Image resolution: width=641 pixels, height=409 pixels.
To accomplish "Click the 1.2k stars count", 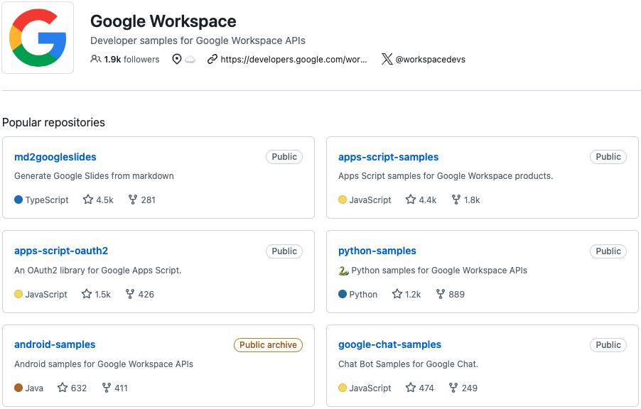I will click(x=413, y=294).
